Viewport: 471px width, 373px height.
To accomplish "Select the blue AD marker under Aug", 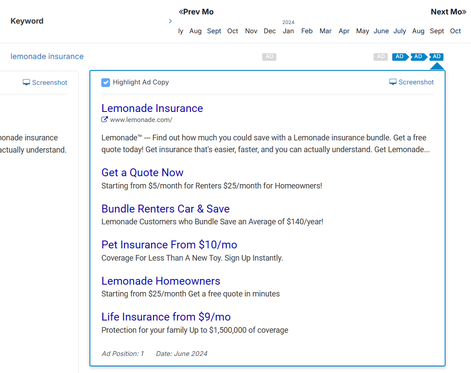I will [418, 56].
